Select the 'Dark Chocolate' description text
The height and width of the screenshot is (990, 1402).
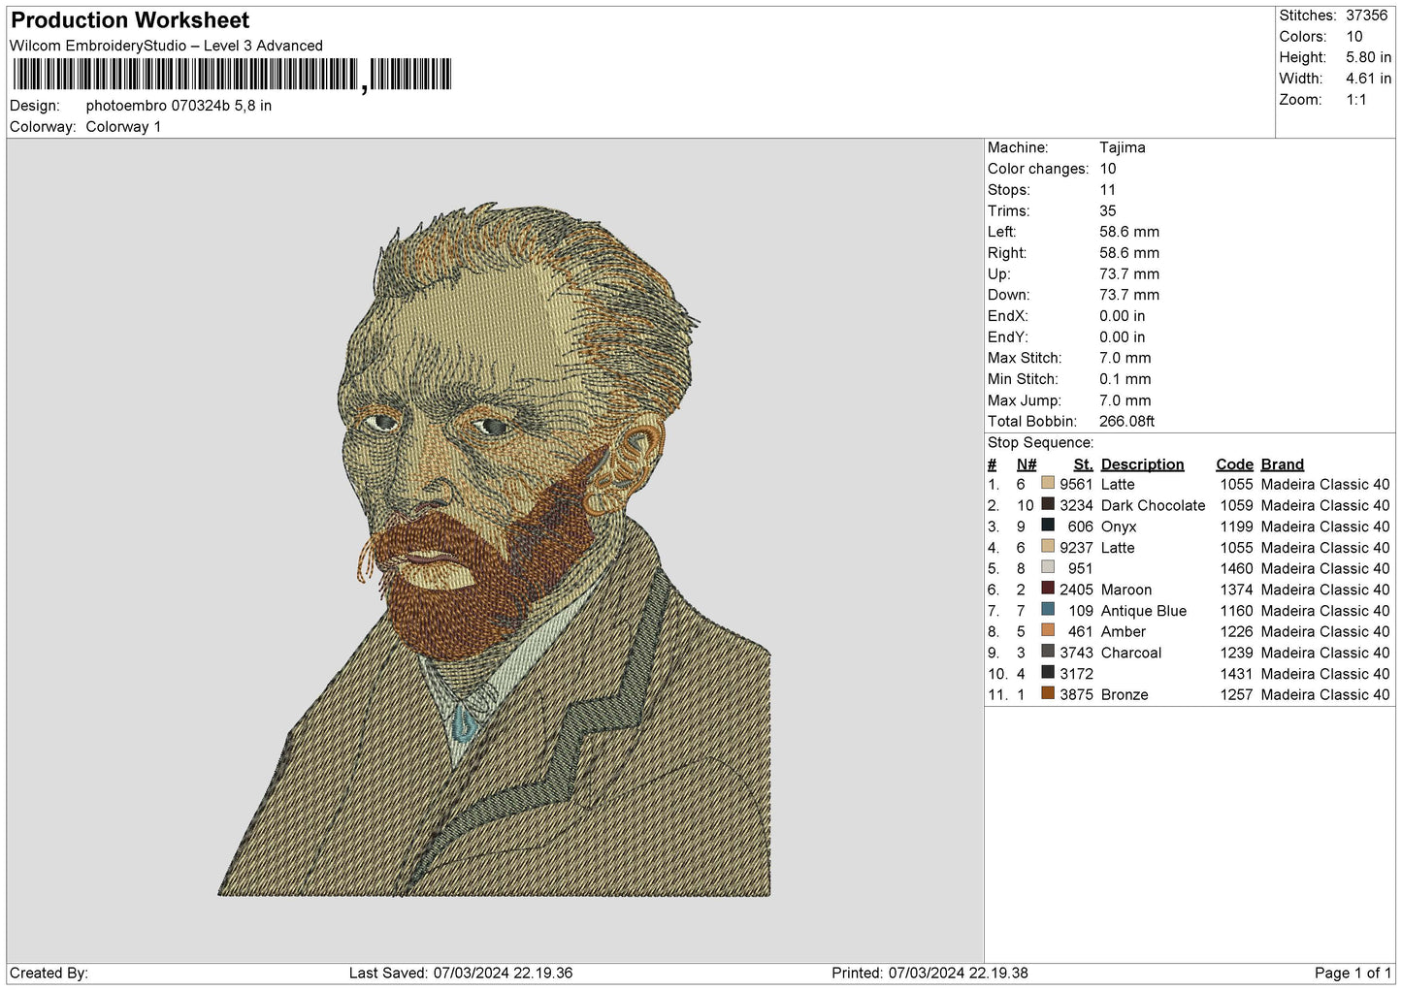click(x=1154, y=506)
